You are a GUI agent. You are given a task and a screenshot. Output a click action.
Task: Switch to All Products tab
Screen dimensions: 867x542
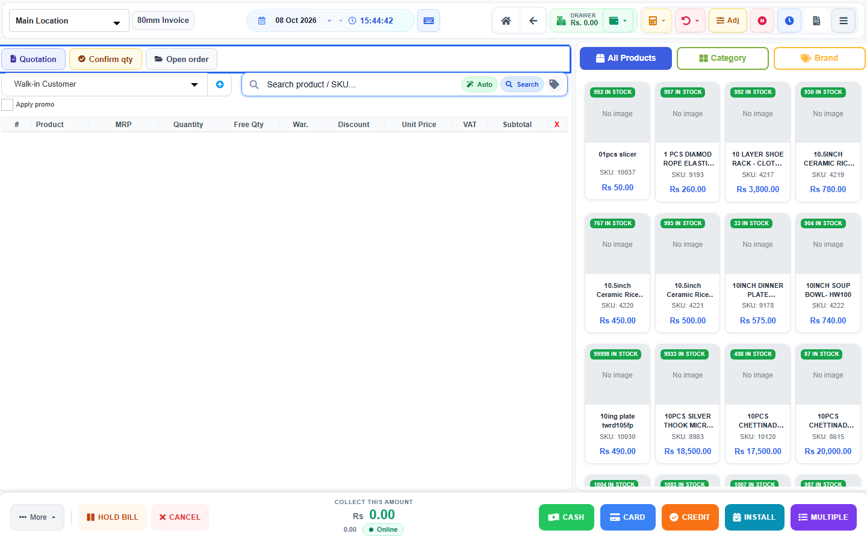tap(626, 58)
